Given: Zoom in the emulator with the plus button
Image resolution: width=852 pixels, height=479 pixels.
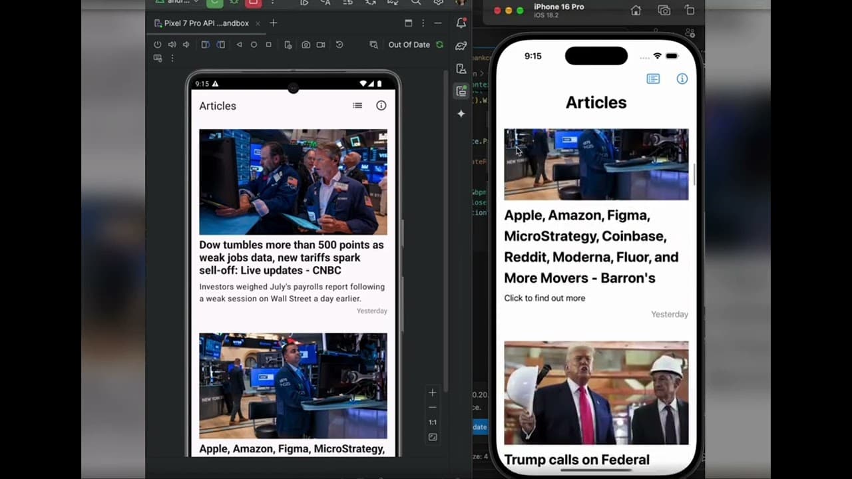Looking at the screenshot, I should pos(433,393).
